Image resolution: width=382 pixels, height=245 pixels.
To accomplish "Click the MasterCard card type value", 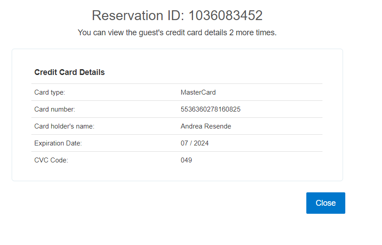I will (198, 92).
